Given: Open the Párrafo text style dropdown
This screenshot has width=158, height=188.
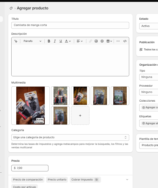Looking at the screenshot, I should pos(32,41).
